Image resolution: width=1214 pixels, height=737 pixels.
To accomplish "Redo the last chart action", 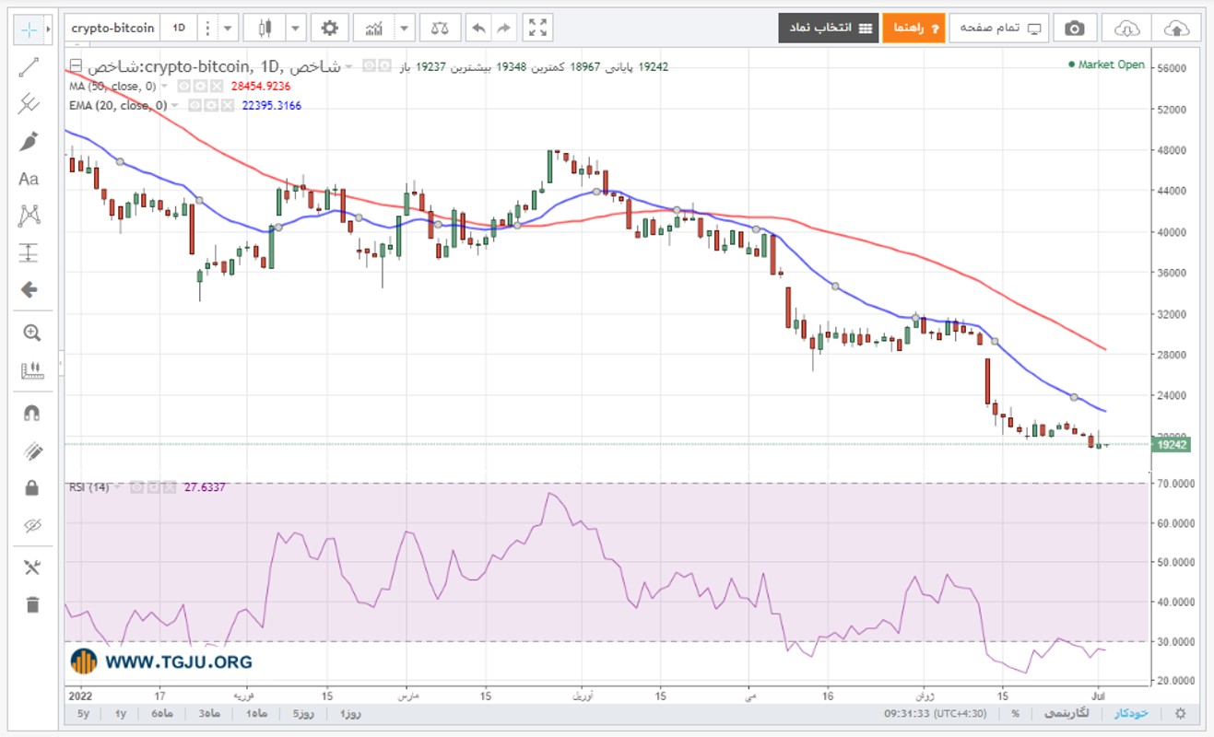I will pyautogui.click(x=503, y=28).
